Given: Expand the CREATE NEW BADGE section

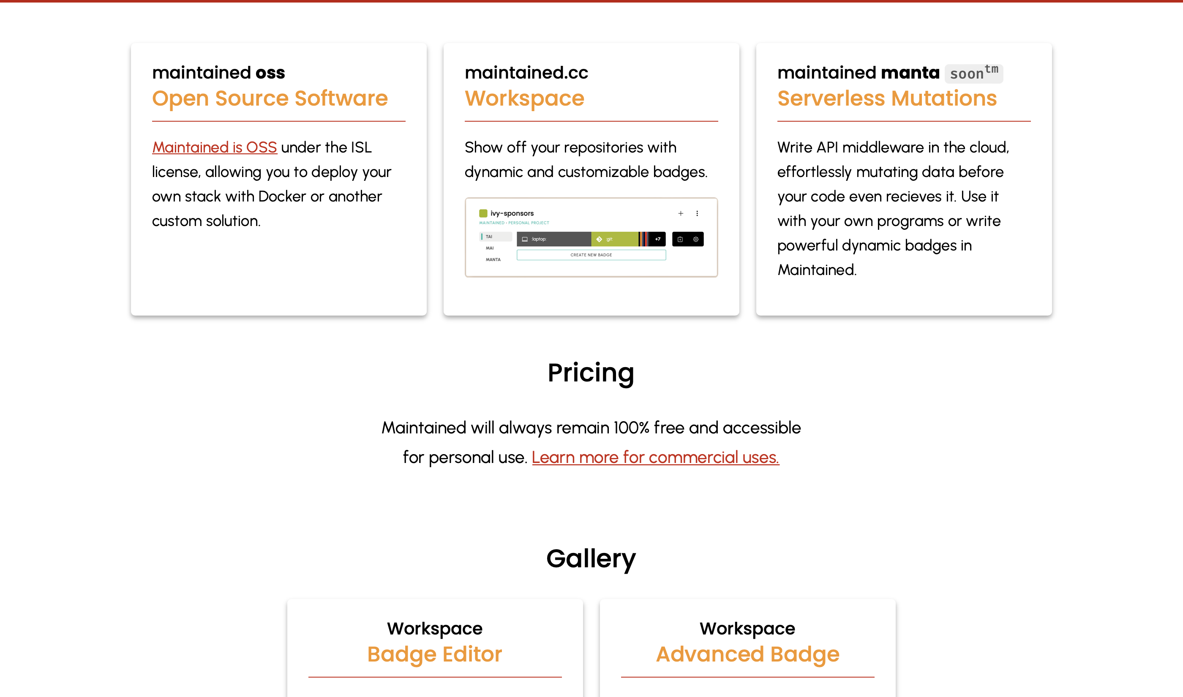Looking at the screenshot, I should point(591,255).
